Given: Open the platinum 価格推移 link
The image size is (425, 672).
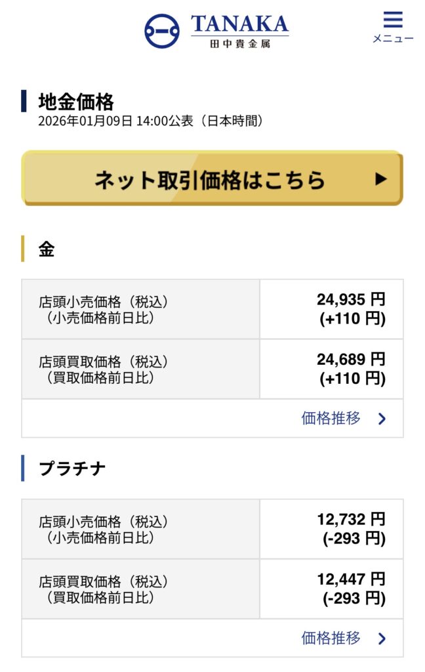Looking at the screenshot, I should (x=331, y=638).
